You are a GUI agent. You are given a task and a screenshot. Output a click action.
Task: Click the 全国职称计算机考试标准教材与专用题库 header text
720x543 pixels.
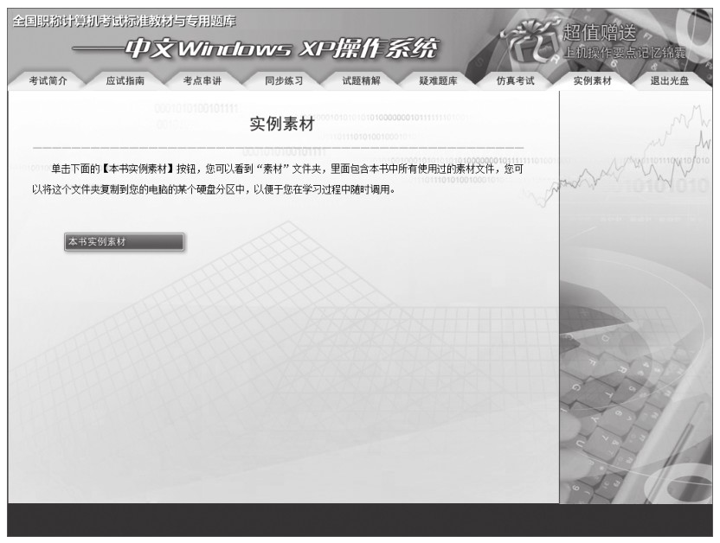(x=124, y=21)
